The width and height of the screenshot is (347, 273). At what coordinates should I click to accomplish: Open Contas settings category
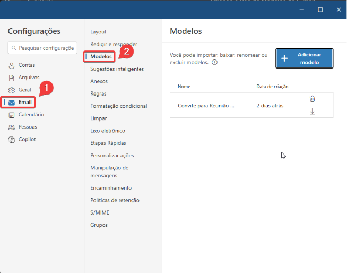[x=27, y=65]
